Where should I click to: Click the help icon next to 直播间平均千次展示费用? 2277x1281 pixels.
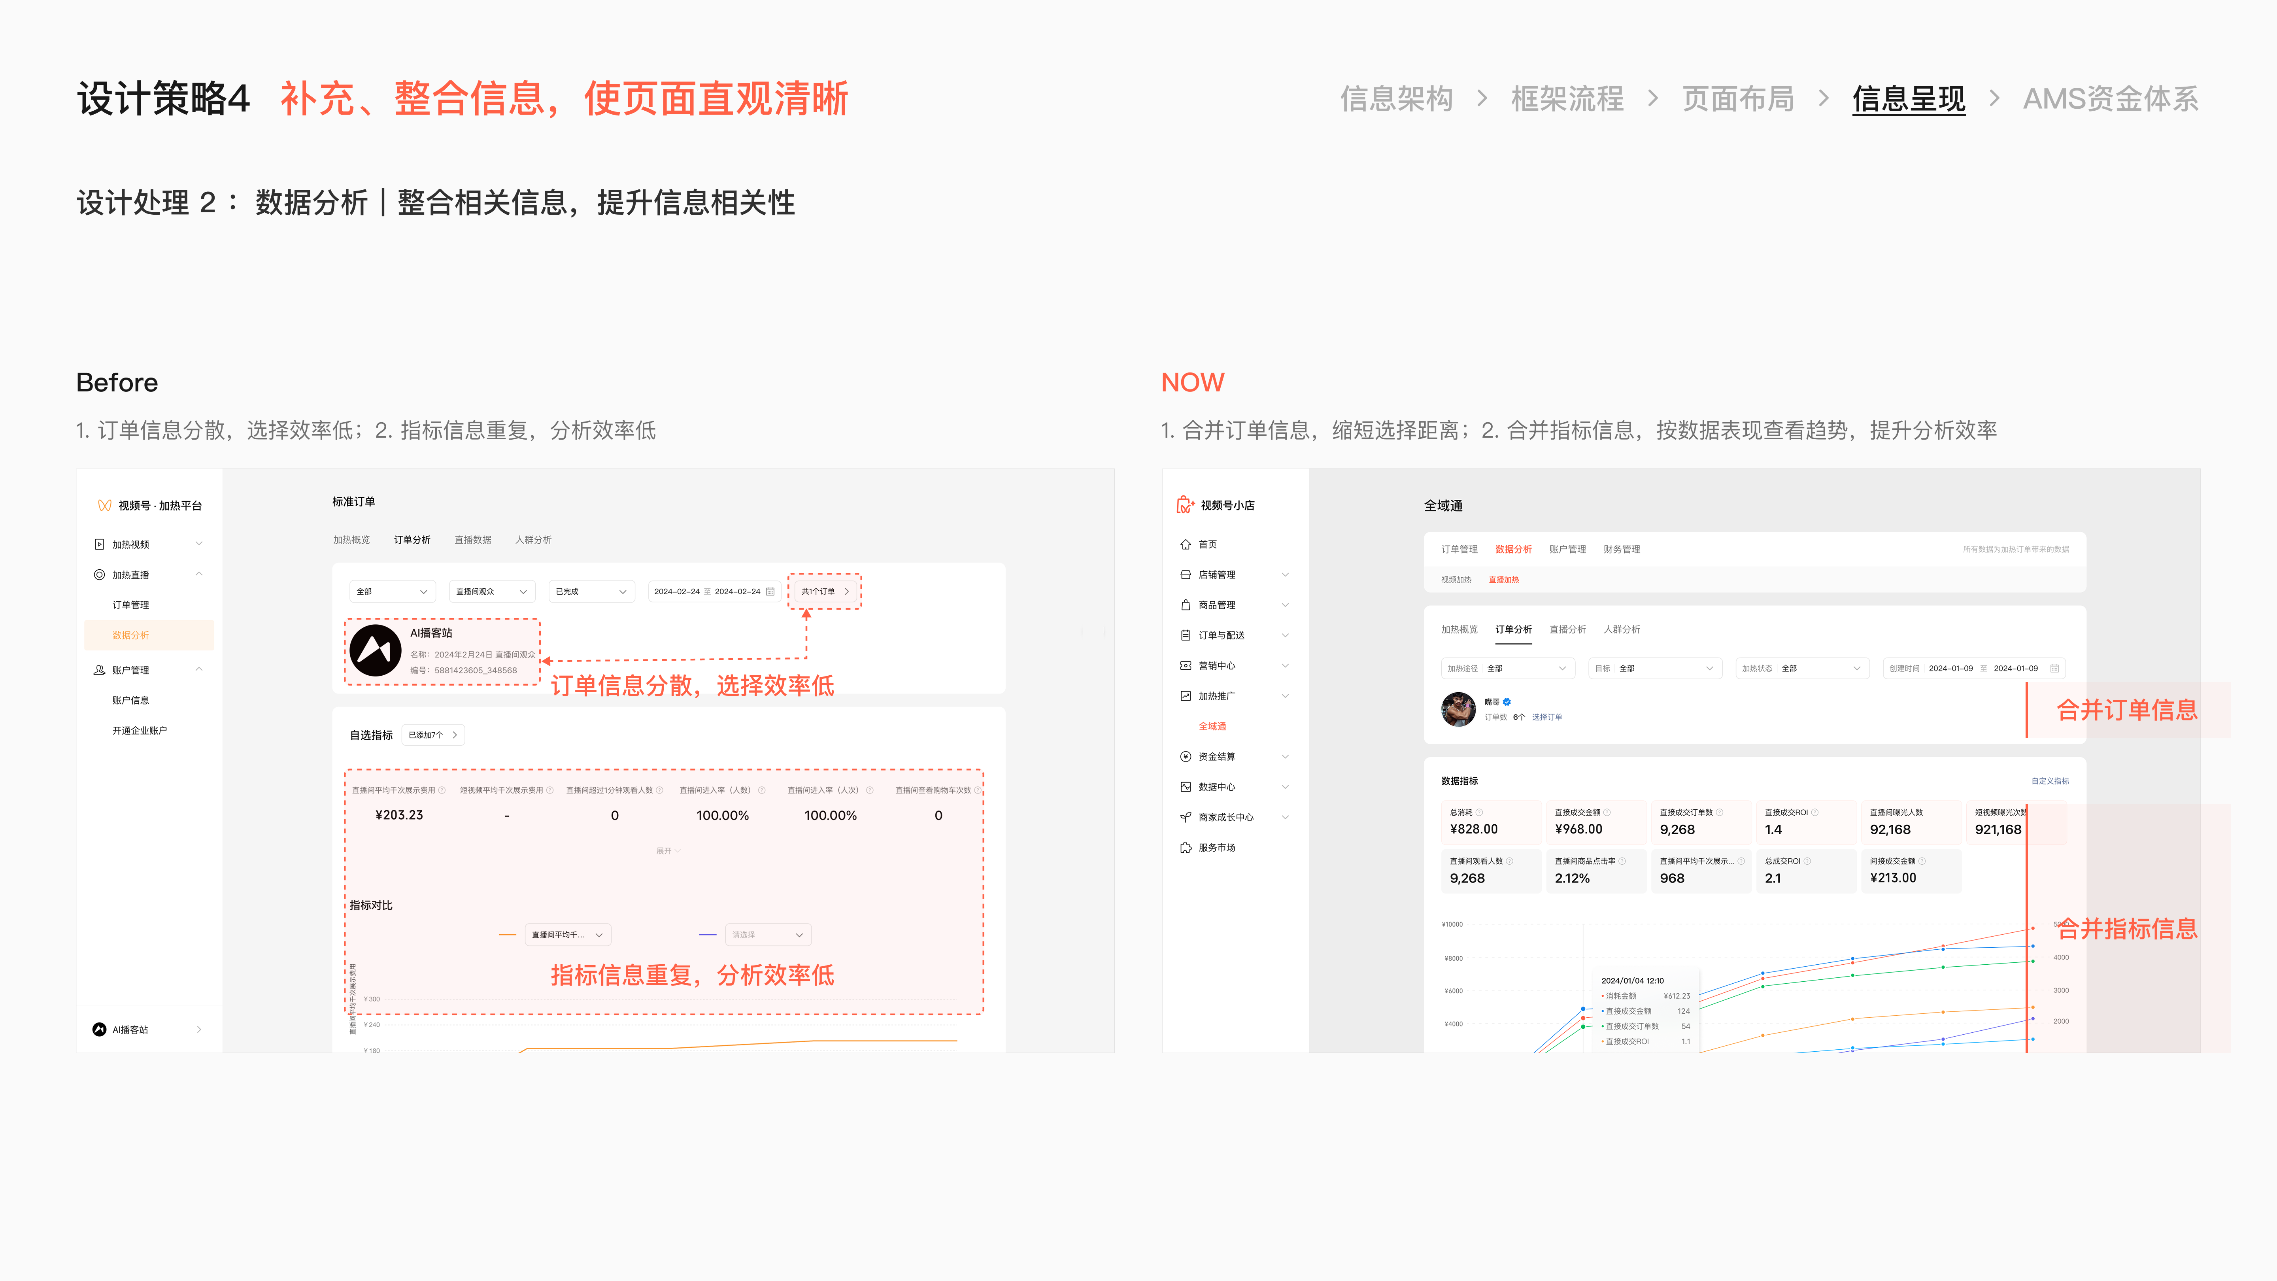[x=442, y=790]
